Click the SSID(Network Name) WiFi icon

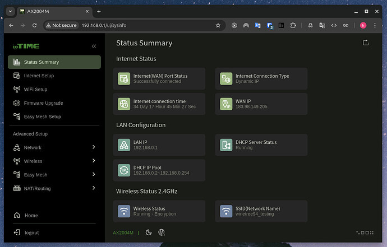(x=226, y=211)
